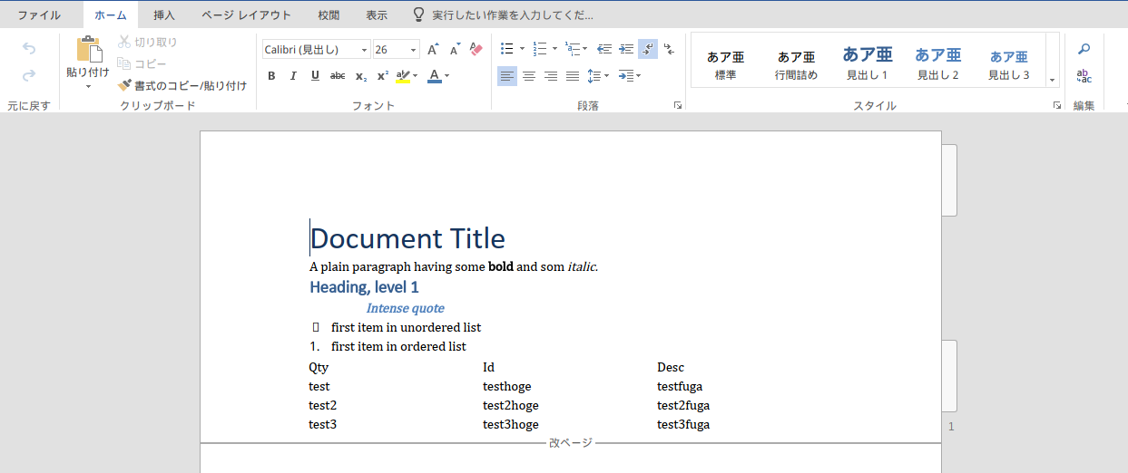
Task: Click the large paste clipboard icon
Action: (89, 50)
